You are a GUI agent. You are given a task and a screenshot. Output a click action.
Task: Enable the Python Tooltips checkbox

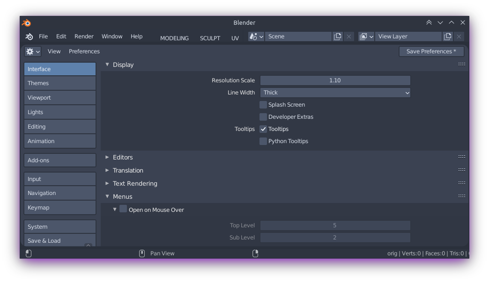point(263,141)
